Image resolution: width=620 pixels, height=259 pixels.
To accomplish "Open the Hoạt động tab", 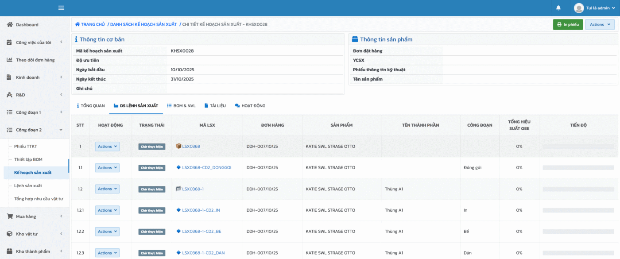I will [250, 106].
